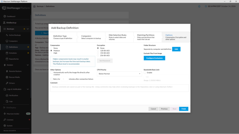The height and width of the screenshot is (134, 239).
Task: Click the Remote Restore icon
Action: point(7,71)
